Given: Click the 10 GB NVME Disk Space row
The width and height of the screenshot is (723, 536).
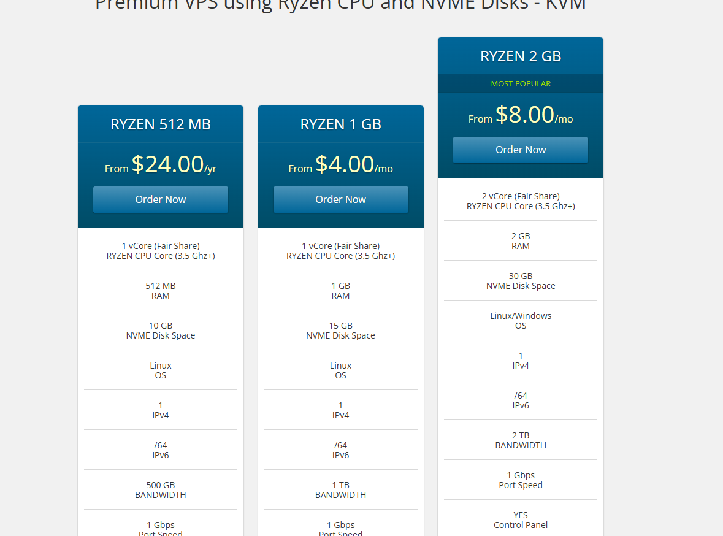Looking at the screenshot, I should click(161, 331).
